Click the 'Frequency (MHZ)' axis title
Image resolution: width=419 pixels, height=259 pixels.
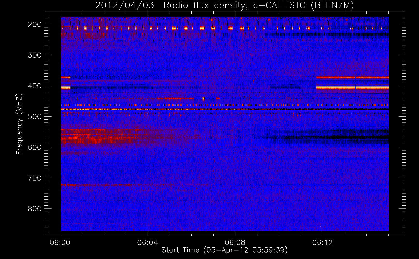click(19, 124)
